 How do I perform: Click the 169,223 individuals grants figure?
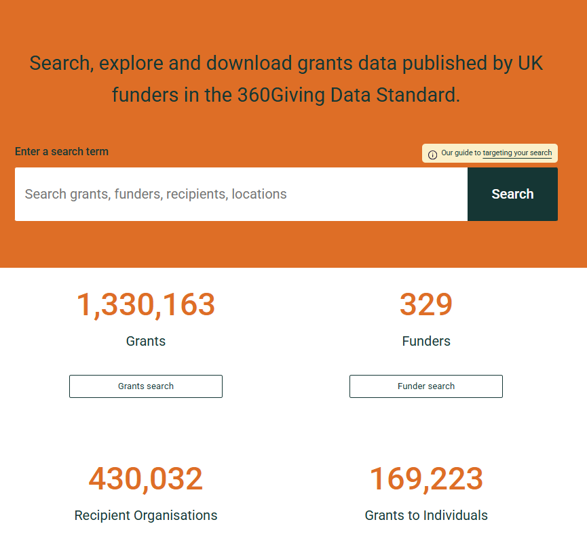[426, 479]
